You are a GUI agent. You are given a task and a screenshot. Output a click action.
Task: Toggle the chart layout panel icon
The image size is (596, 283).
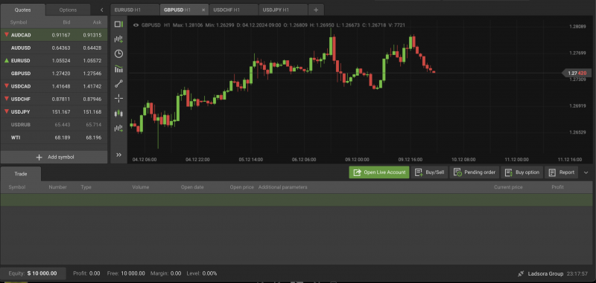click(118, 25)
